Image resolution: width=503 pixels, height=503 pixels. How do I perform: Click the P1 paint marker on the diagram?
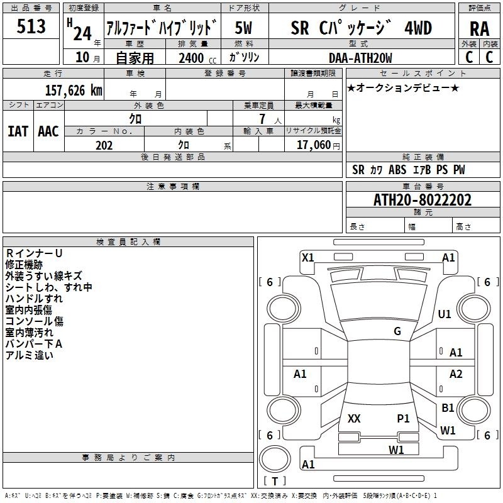click(x=403, y=418)
